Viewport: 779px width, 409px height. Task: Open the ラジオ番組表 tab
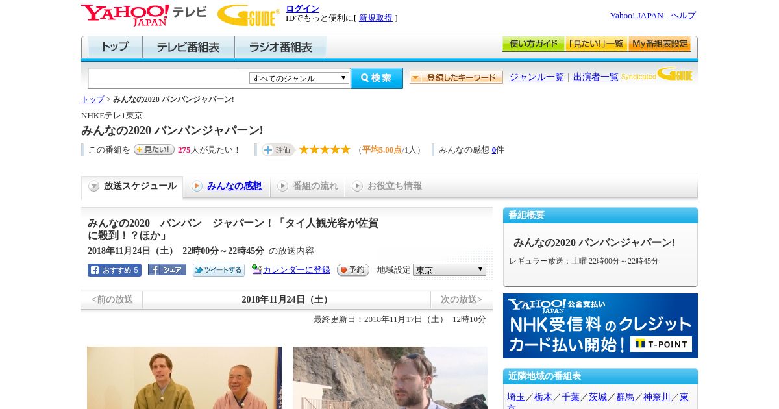280,47
